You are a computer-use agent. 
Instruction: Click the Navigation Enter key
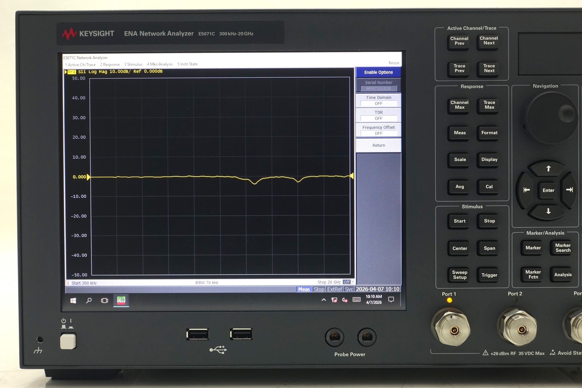point(548,190)
